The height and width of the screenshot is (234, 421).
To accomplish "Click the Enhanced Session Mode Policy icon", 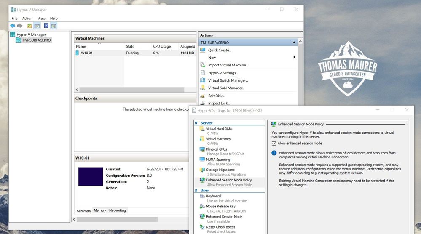I will tap(202, 180).
